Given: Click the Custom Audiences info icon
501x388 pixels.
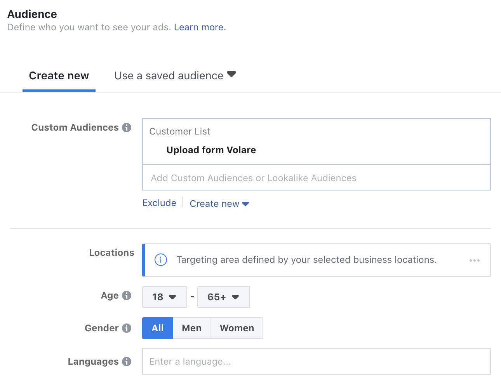Looking at the screenshot, I should coord(127,128).
